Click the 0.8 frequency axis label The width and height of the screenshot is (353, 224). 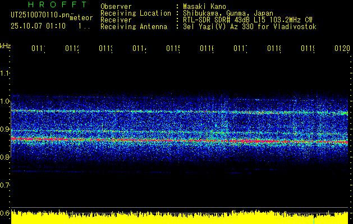click(x=4, y=157)
